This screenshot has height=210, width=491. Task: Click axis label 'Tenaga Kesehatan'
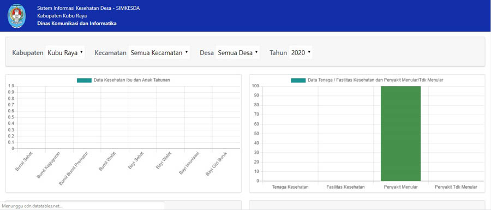290,187
